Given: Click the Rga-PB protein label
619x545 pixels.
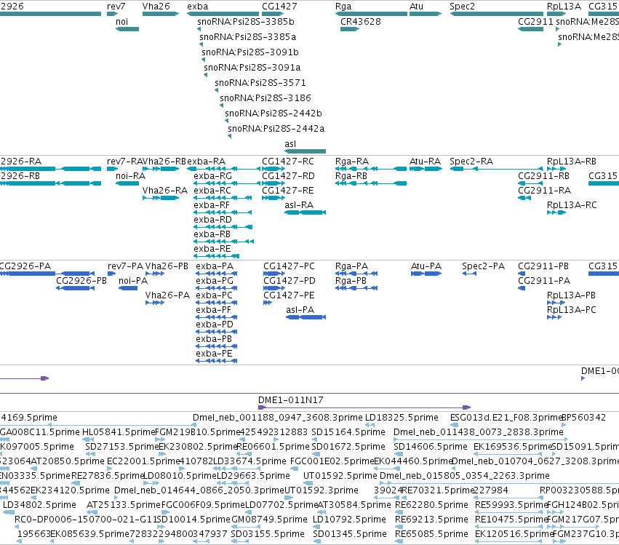Looking at the screenshot, I should 351,281.
